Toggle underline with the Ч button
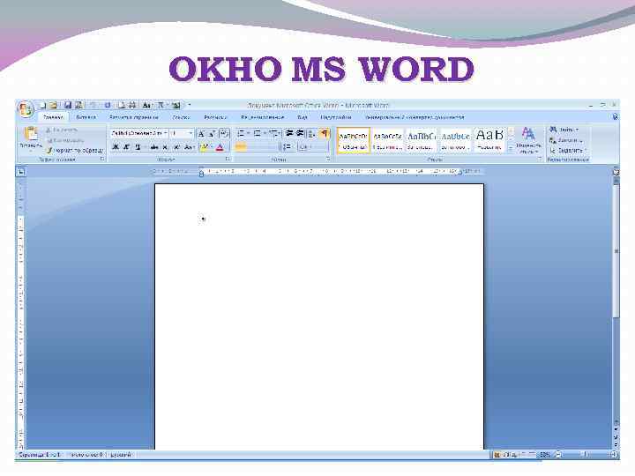635x476 pixels. point(138,147)
